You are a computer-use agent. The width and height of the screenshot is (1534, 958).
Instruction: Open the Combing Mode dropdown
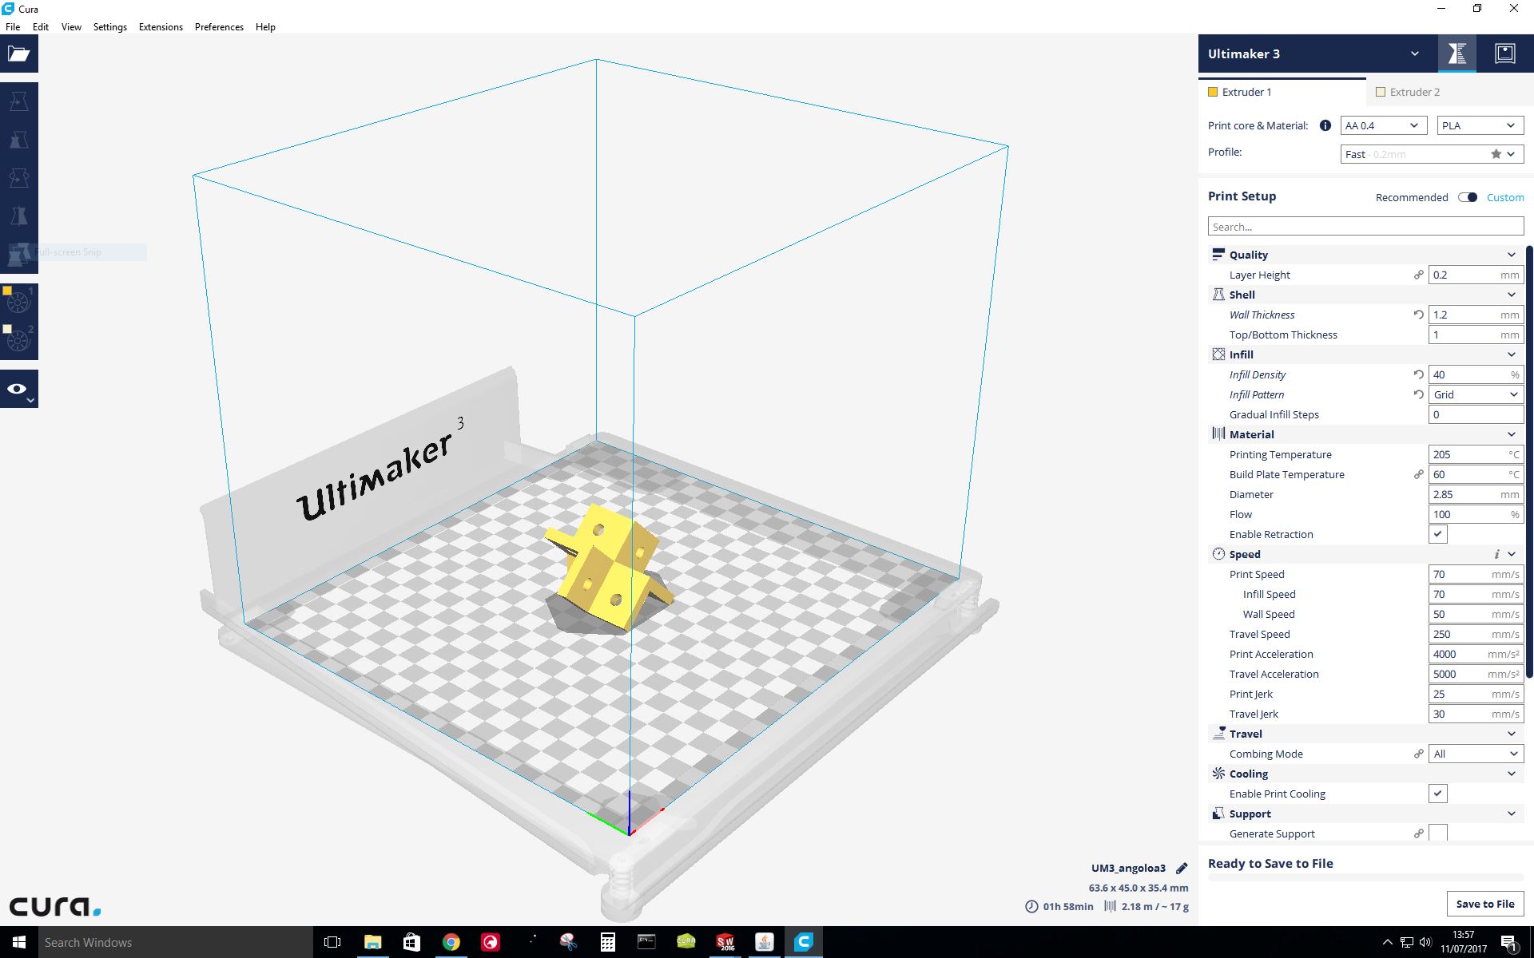pos(1476,754)
